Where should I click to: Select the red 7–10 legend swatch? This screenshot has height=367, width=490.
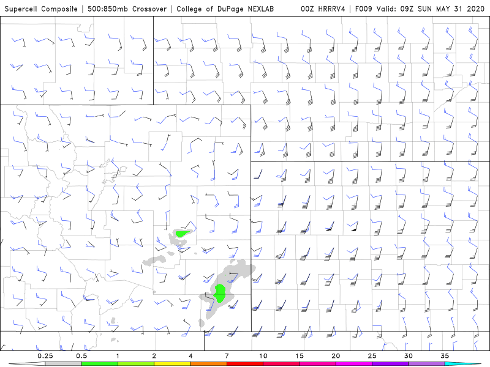[x=245, y=364]
